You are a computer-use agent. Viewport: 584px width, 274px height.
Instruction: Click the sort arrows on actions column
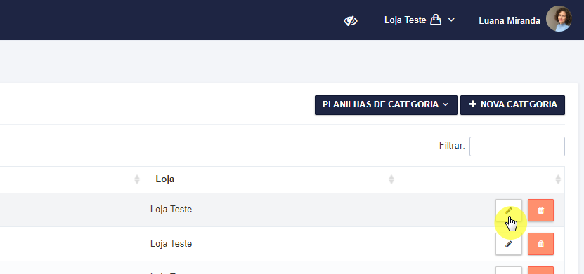[558, 179]
